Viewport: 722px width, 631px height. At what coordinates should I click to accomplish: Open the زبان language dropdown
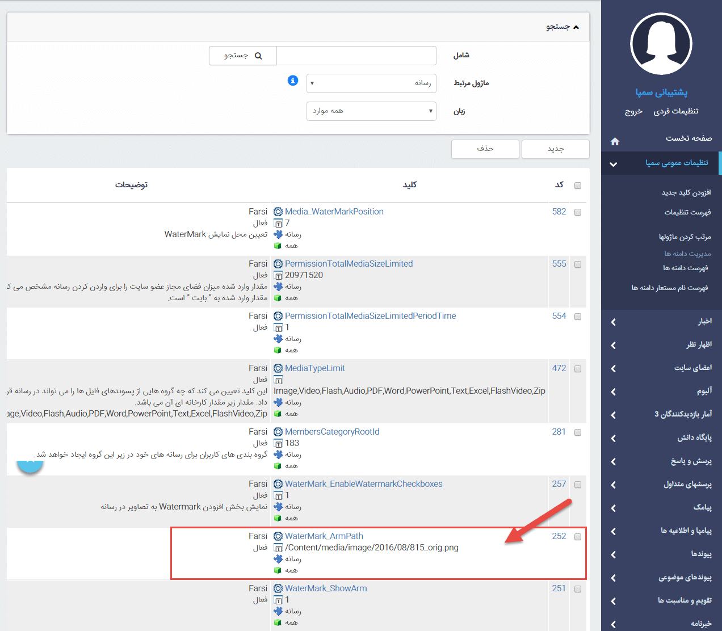(371, 111)
